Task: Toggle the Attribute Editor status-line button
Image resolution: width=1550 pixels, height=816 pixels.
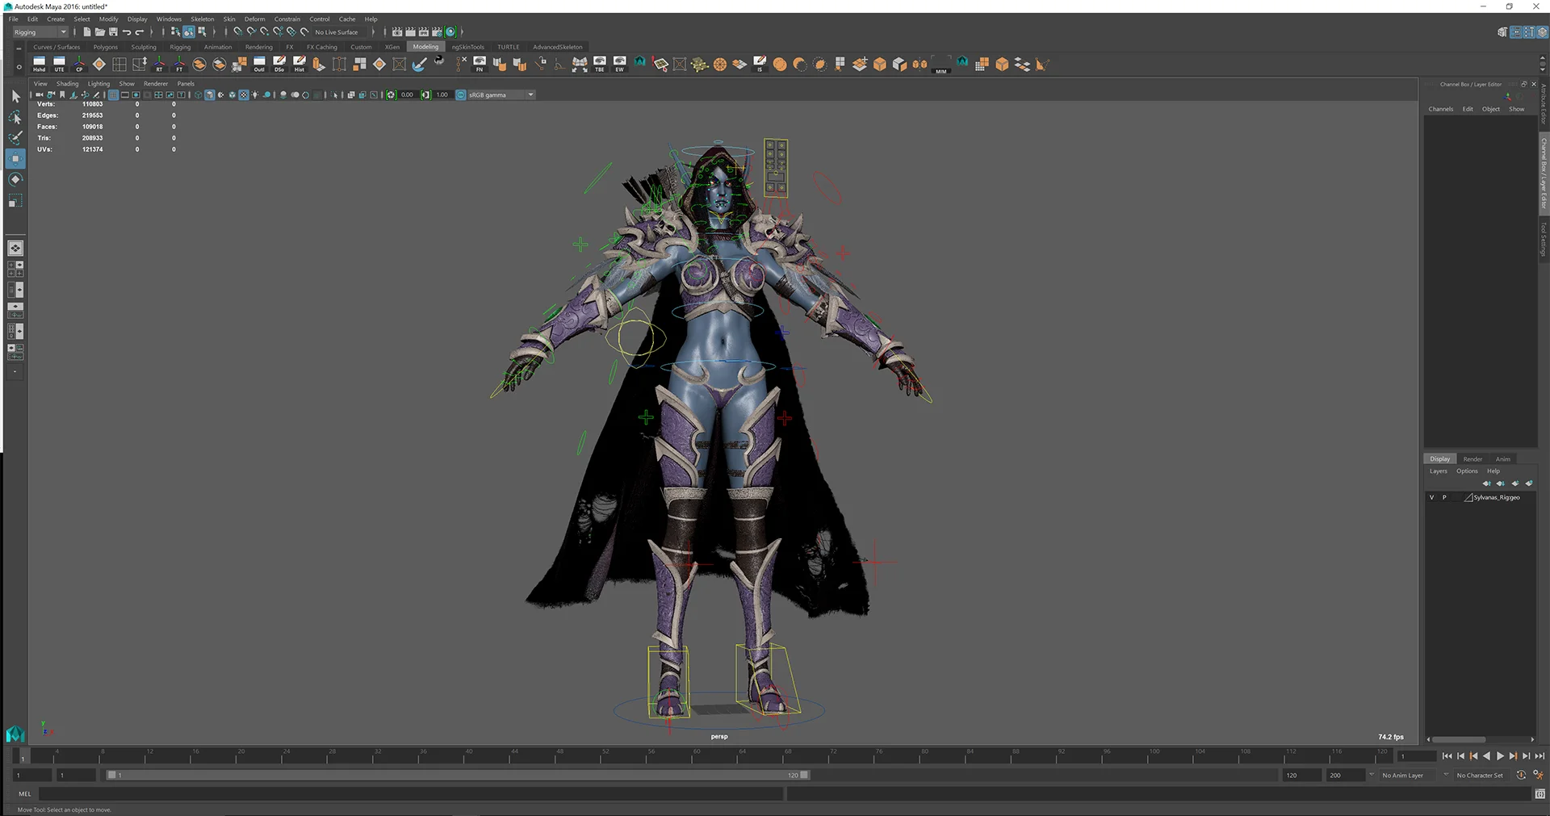Action: (x=1516, y=32)
